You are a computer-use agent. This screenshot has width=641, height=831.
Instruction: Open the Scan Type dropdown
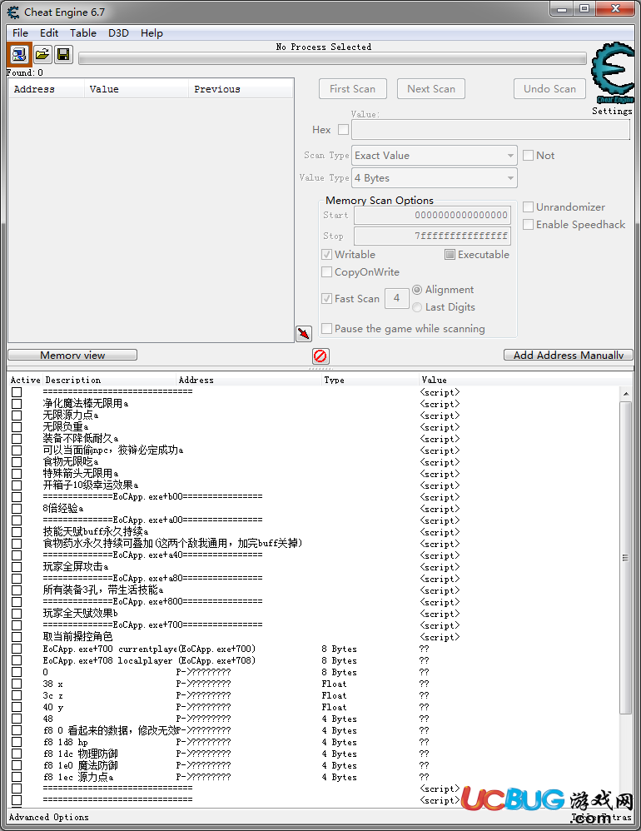(x=435, y=155)
